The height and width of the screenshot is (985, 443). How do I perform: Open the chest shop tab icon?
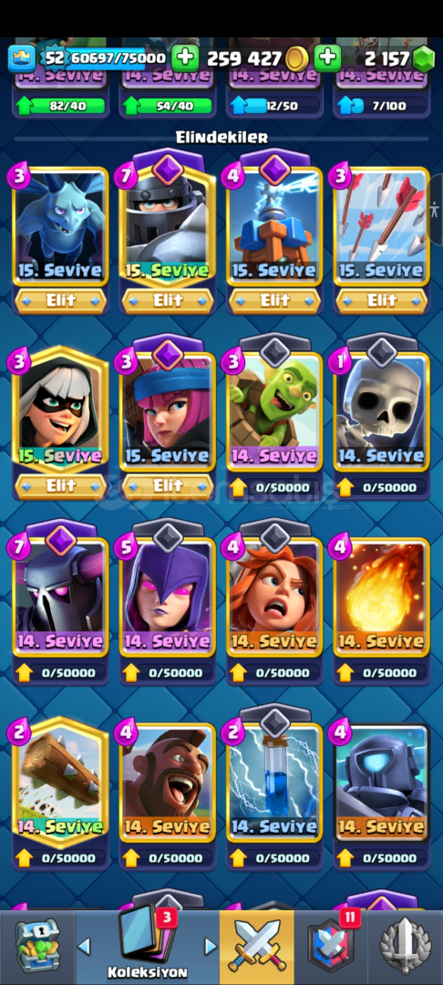(37, 946)
